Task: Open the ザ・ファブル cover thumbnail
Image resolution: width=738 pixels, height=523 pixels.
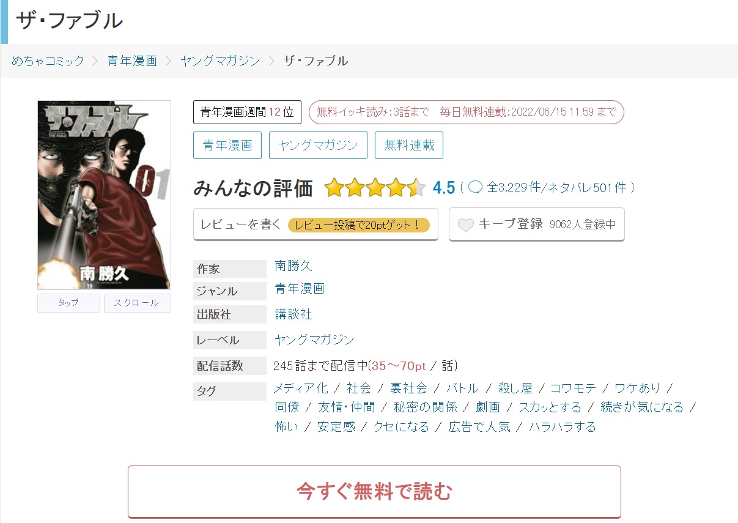Action: [x=104, y=195]
